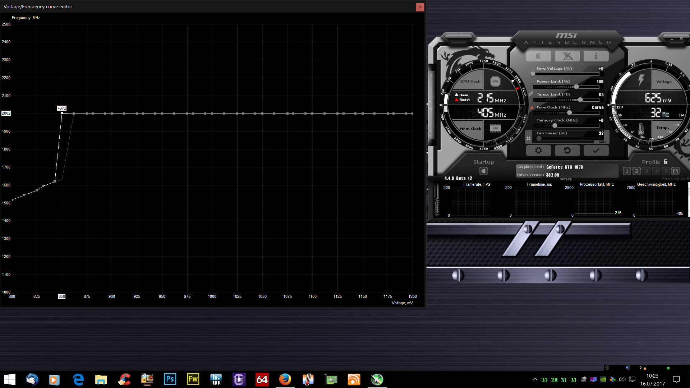Screen dimensions: 690x388
Task: Open Kombustor with the K button
Action: point(538,56)
